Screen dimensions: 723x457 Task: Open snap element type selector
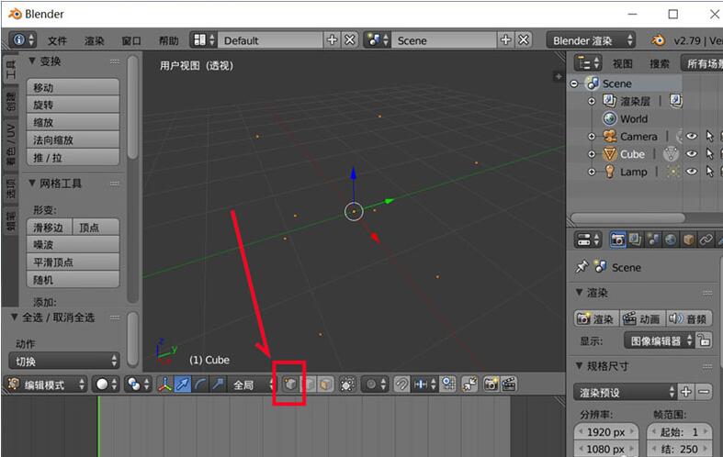(424, 384)
